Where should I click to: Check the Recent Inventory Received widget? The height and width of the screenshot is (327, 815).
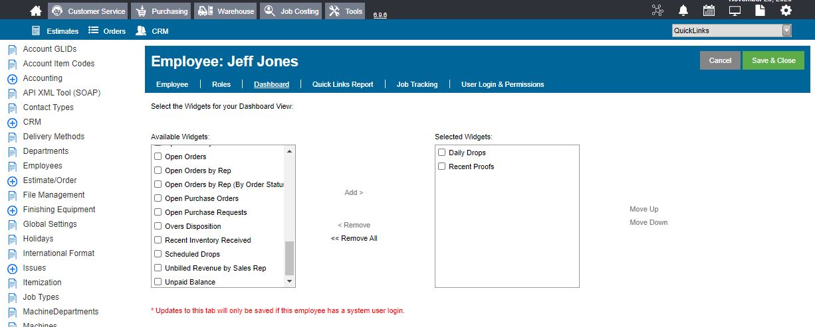(158, 240)
